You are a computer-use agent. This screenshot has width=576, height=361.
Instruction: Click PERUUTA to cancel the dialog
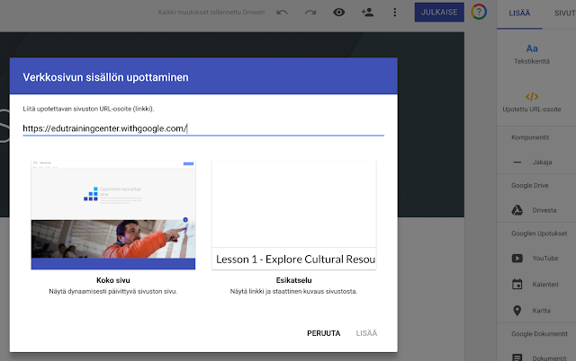[x=323, y=333]
